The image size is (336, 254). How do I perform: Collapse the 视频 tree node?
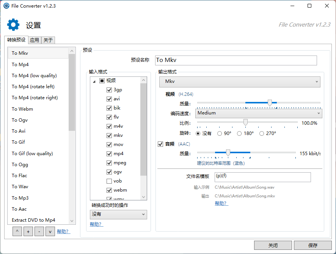94,81
